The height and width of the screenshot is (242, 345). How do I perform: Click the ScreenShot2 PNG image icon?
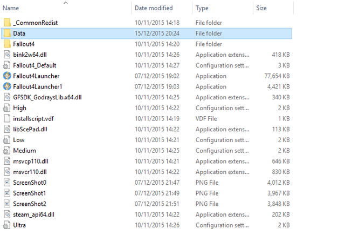[x=7, y=204]
